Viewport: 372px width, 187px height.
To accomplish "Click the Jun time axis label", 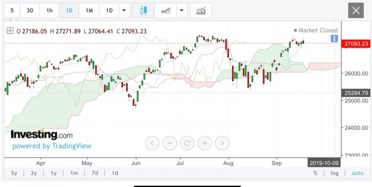I will 136,163.
